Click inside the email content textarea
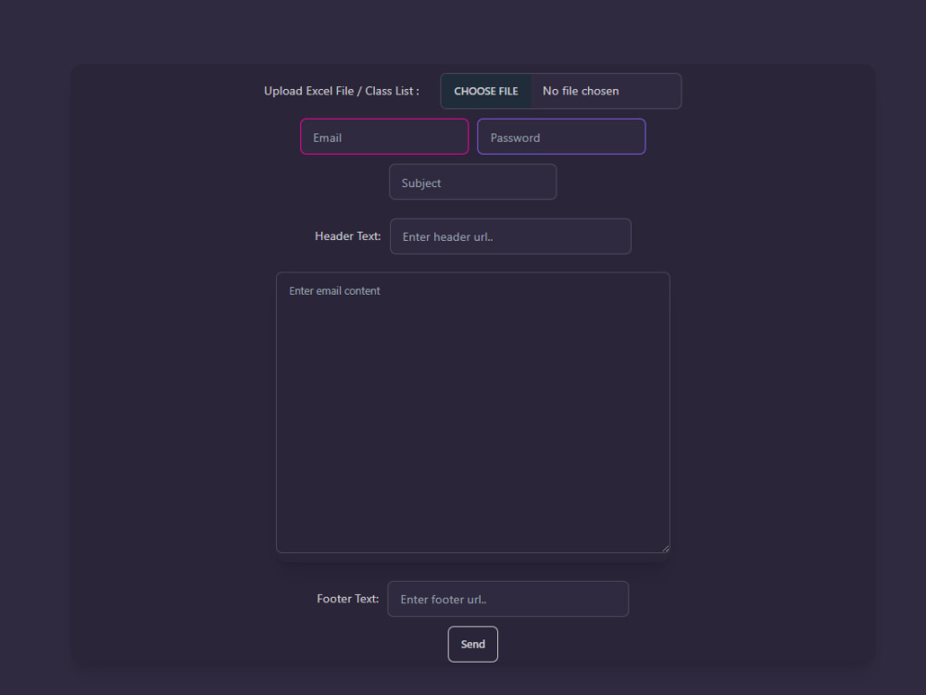Viewport: 926px width, 695px height. click(x=472, y=412)
